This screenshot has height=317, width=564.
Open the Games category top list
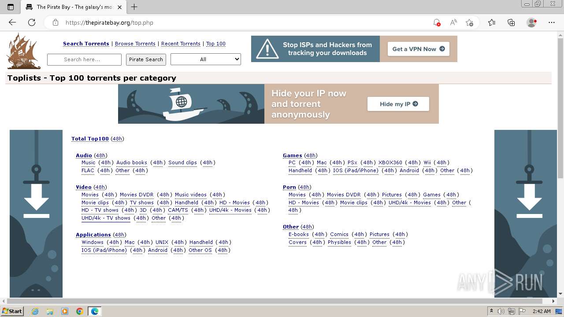[x=293, y=155]
